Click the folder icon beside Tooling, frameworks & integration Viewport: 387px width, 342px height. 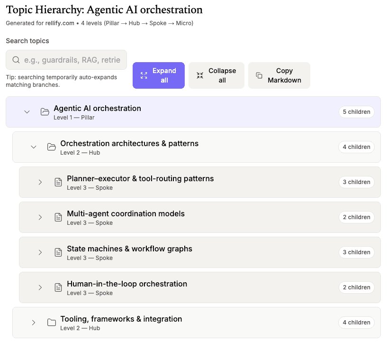pyautogui.click(x=52, y=323)
